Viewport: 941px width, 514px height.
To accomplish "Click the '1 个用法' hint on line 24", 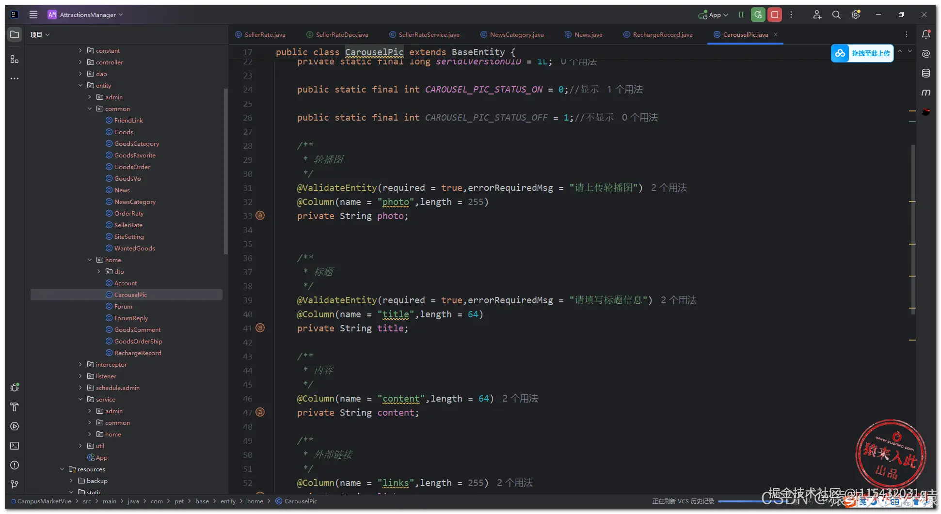I will 625,89.
